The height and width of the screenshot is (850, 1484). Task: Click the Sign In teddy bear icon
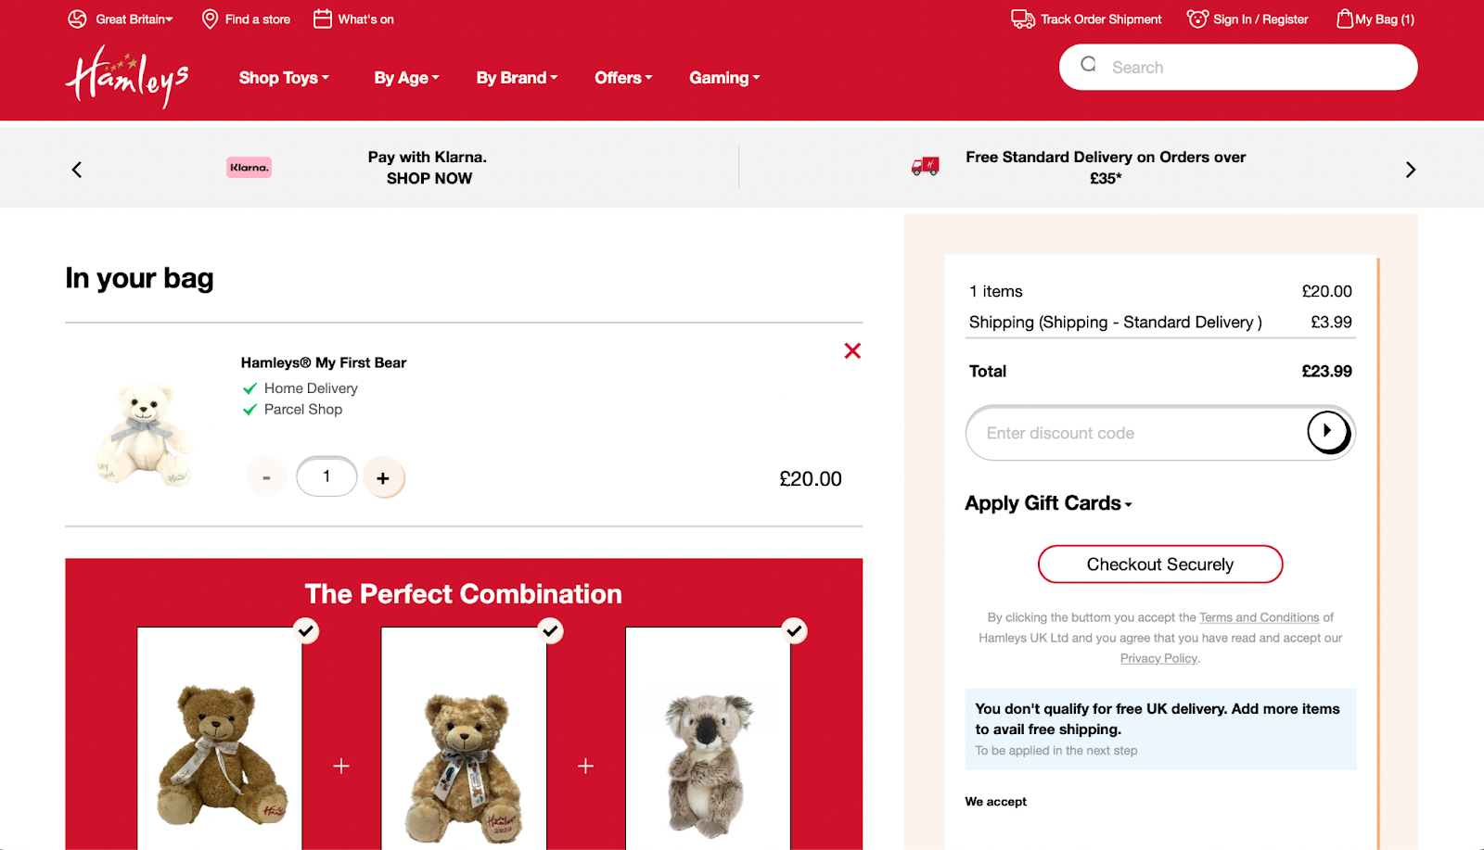click(x=1196, y=19)
